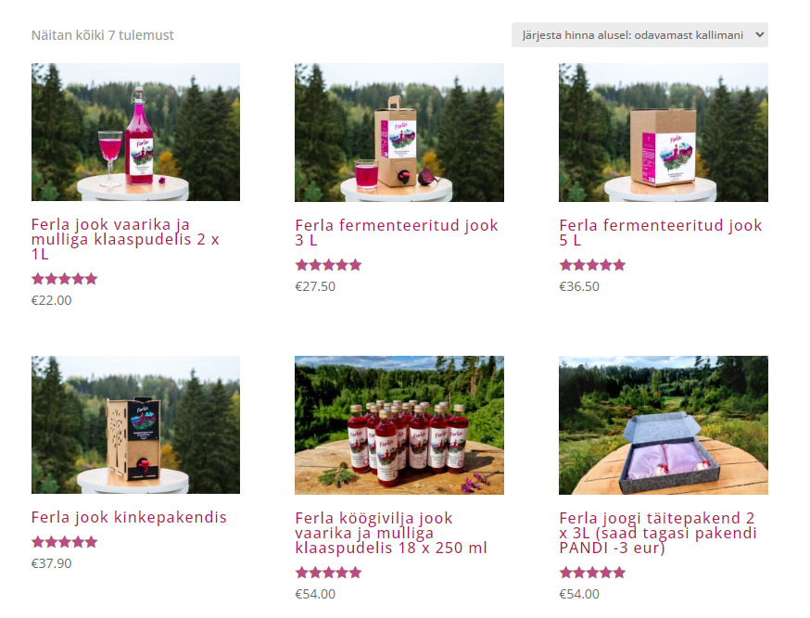
Task: Click the Ferla fermenteeritud jook 5 L title
Action: (x=661, y=233)
